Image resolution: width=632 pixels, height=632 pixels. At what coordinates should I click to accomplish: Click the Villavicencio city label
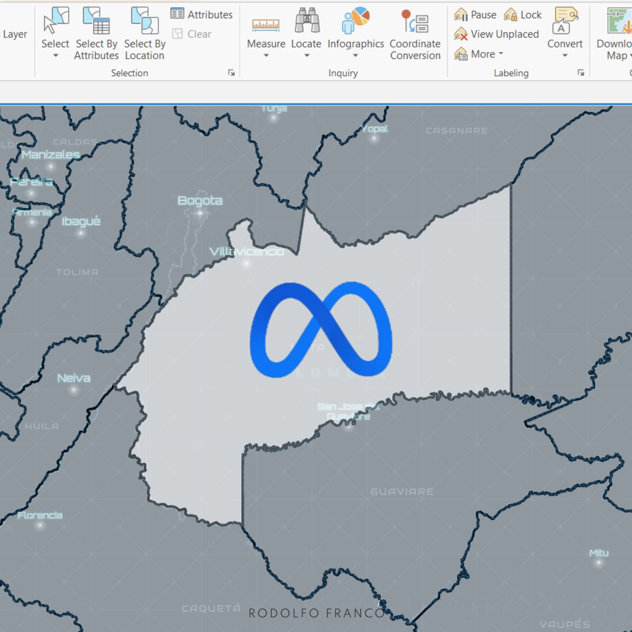[x=247, y=252]
